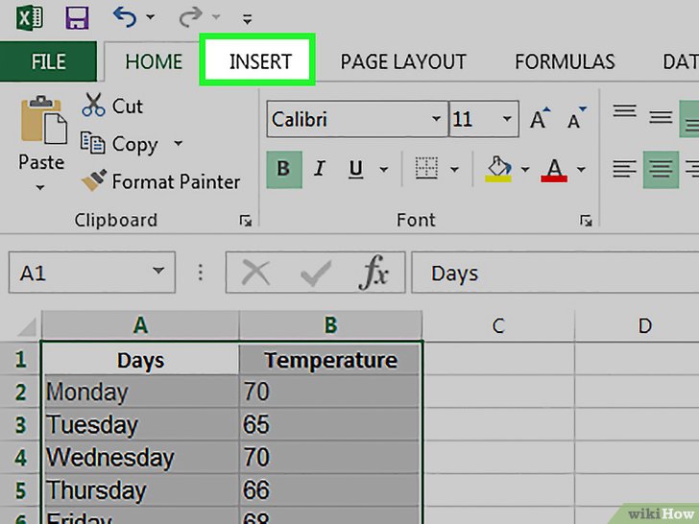Click the Decrease Font Size icon
Viewport: 699px width, 524px height.
[x=576, y=120]
